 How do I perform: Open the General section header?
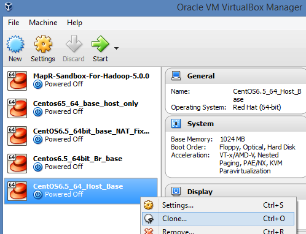(235, 76)
